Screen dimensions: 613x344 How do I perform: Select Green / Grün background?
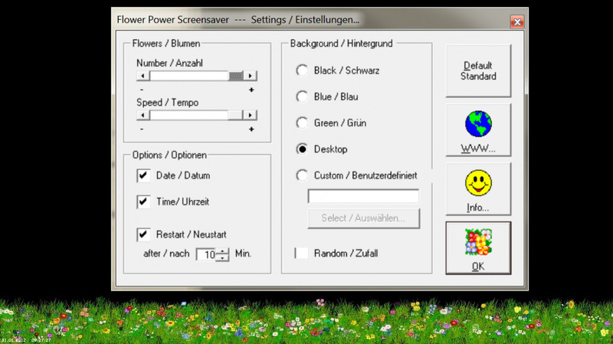coord(302,123)
